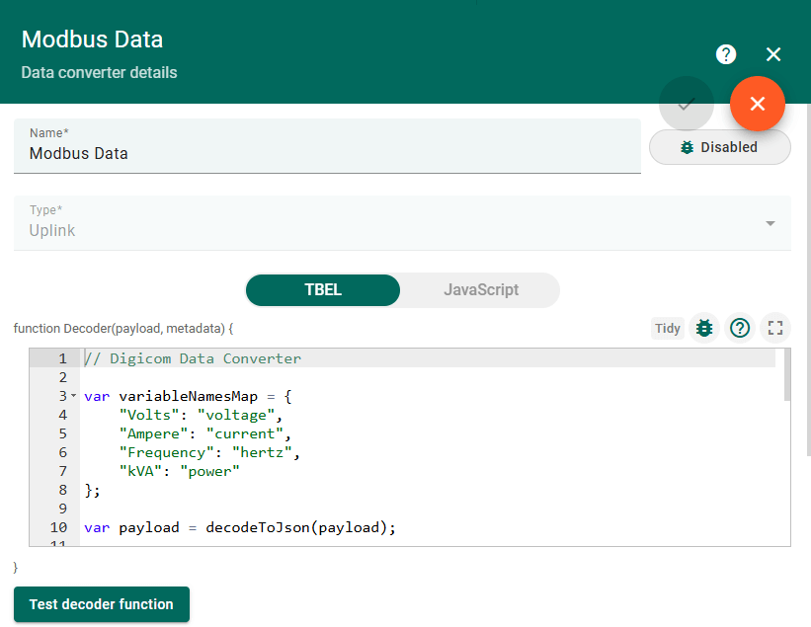The width and height of the screenshot is (811, 627).
Task: Tidy the decoder code
Action: click(668, 328)
